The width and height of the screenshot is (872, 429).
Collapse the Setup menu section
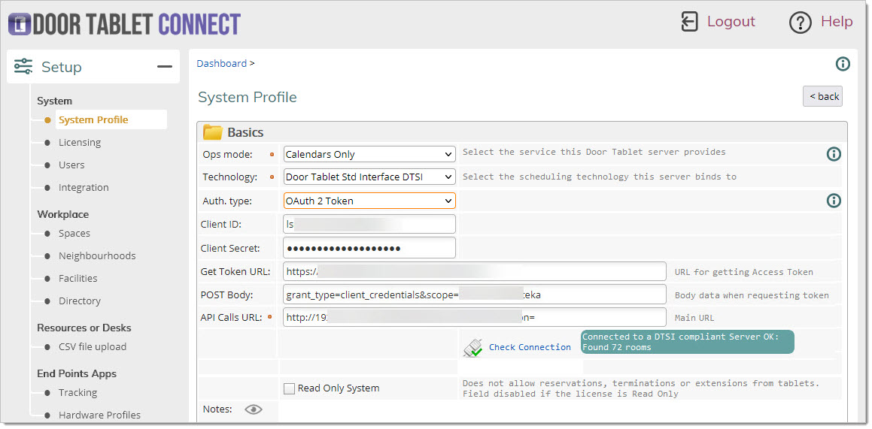coord(165,67)
